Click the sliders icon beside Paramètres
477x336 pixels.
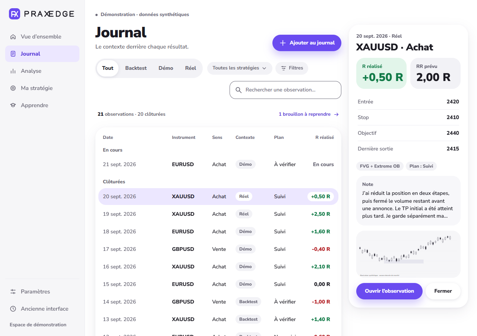pyautogui.click(x=13, y=292)
